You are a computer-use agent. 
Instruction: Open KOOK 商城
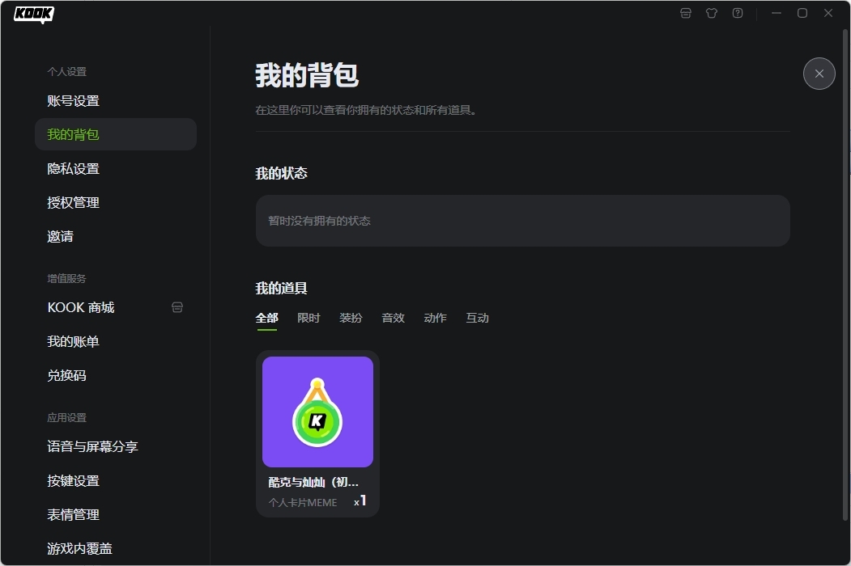pos(81,307)
